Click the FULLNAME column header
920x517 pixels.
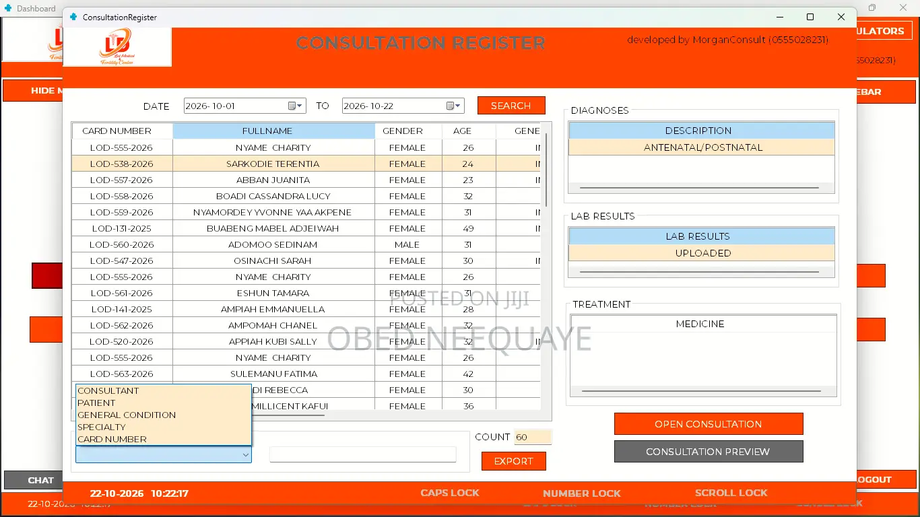273,131
